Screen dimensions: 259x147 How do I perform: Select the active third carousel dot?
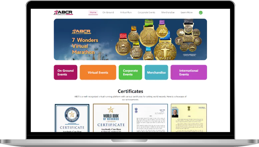132,58
